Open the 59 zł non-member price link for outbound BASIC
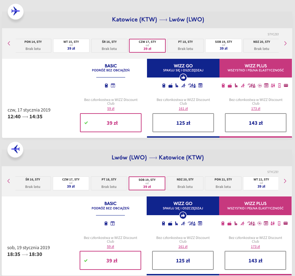 click(x=110, y=108)
